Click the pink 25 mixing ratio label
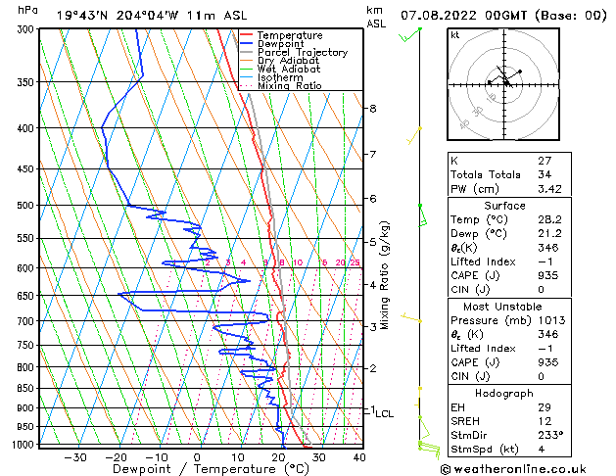Viewport: 616px width, 476px height. tap(355, 262)
